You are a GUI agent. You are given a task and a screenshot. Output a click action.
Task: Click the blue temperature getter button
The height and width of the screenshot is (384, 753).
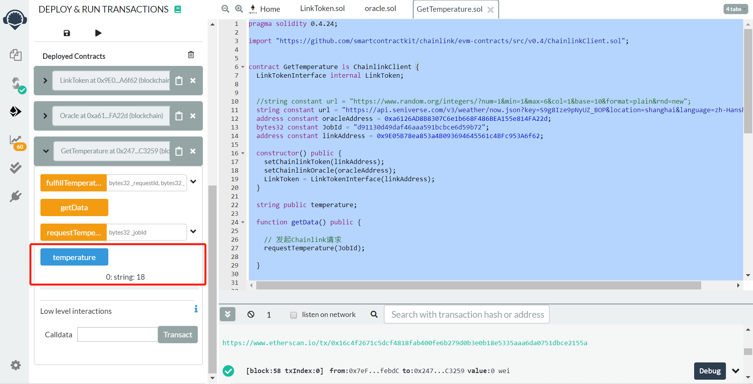74,257
